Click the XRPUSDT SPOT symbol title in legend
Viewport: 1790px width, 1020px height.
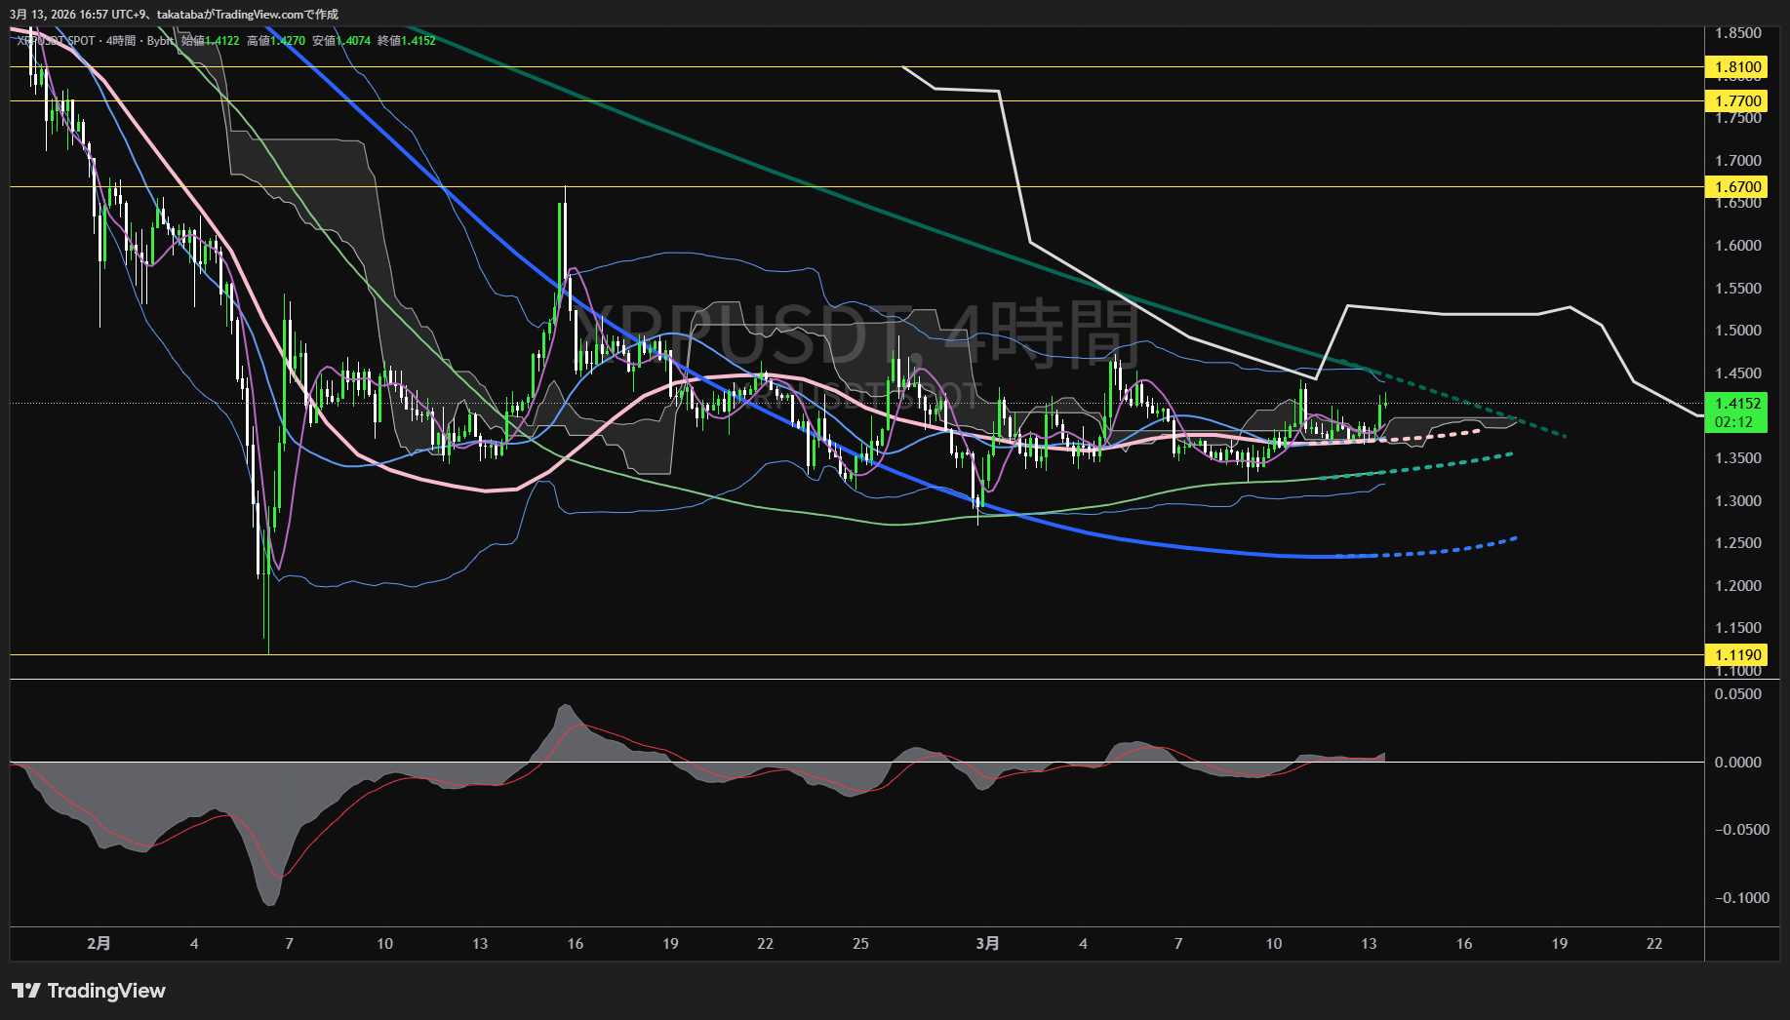[x=57, y=41]
